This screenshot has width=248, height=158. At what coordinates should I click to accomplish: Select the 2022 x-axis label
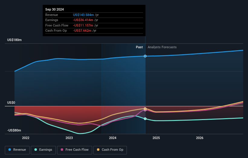point(26,138)
